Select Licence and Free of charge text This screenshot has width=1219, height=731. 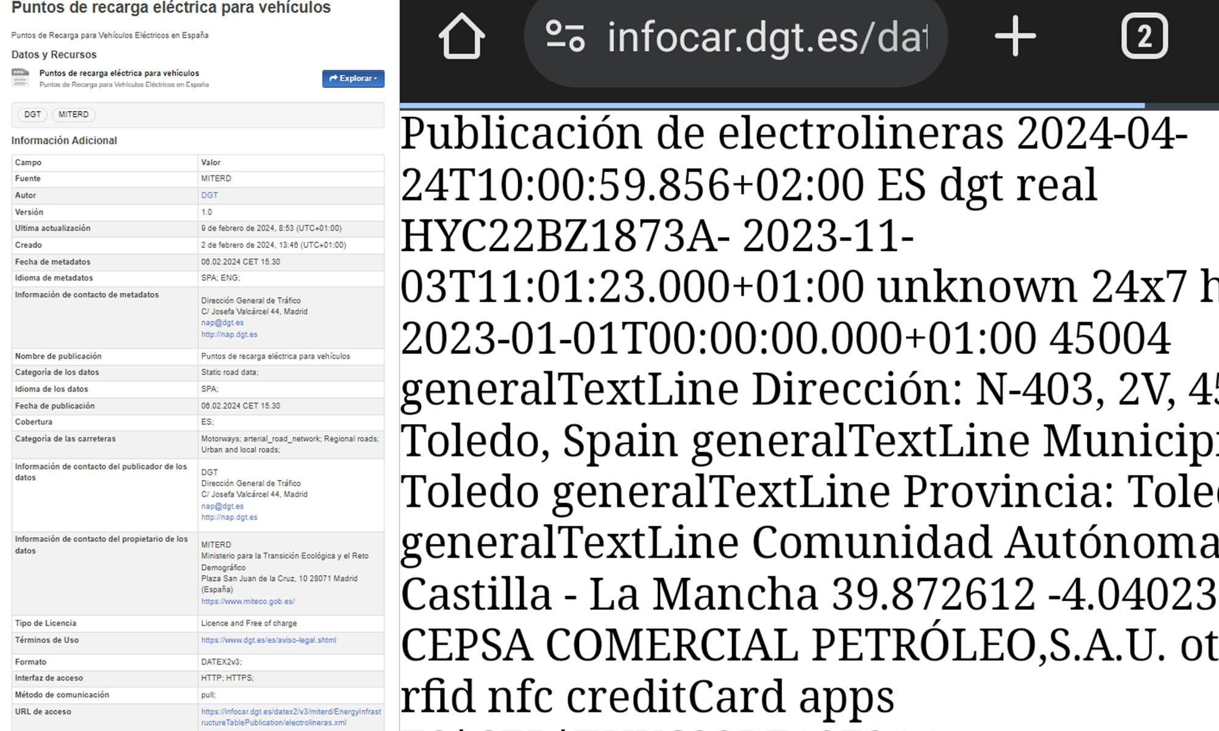pos(249,623)
